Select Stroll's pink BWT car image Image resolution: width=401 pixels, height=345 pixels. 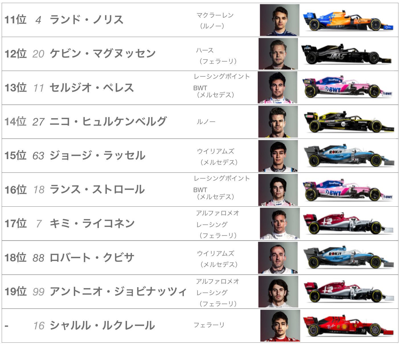348,190
